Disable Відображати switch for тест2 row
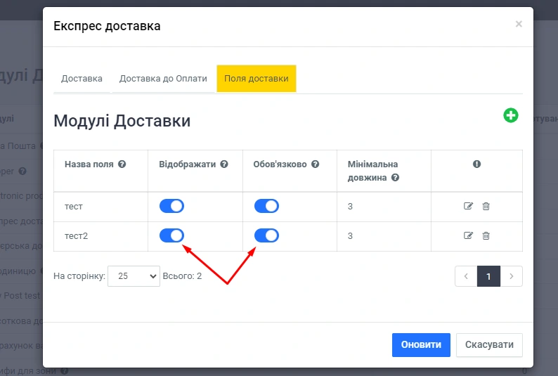Image resolution: width=558 pixels, height=376 pixels. [171, 235]
